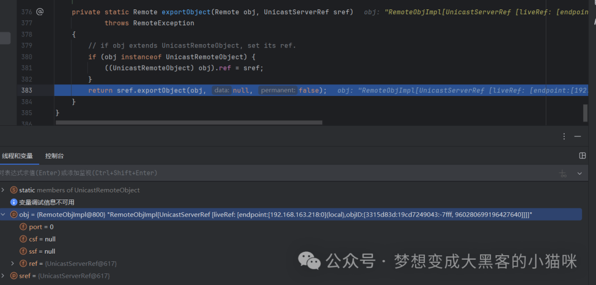The width and height of the screenshot is (596, 285).
Task: Switch to the 控制台 tab
Action: click(x=54, y=156)
